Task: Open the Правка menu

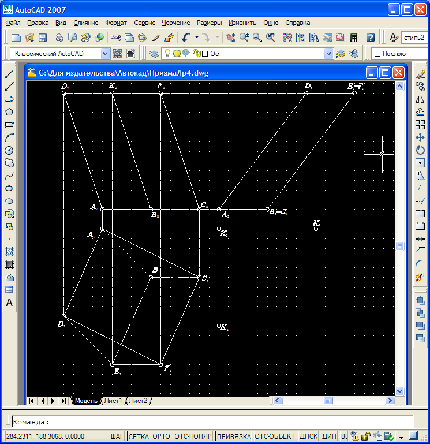Action: (38, 23)
